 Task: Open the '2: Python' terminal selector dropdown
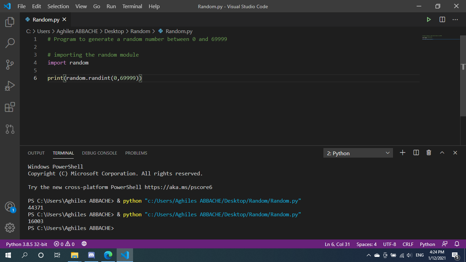[x=358, y=153]
